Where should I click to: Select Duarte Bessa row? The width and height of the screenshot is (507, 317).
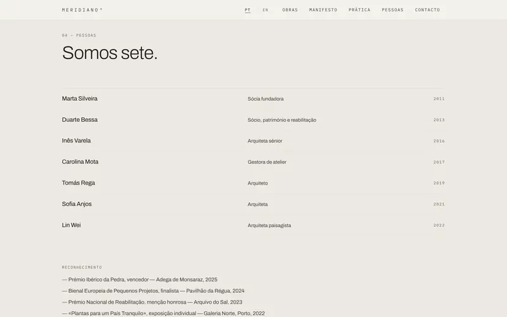coord(253,120)
